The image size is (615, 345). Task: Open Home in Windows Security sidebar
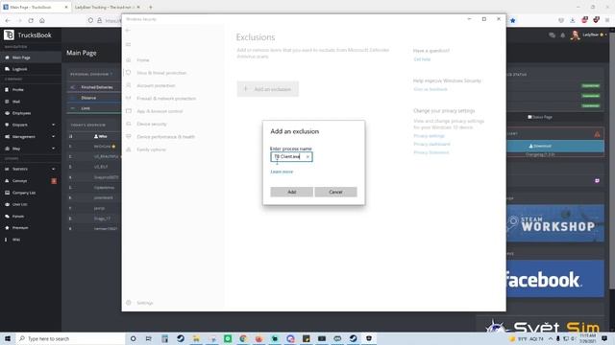click(143, 60)
